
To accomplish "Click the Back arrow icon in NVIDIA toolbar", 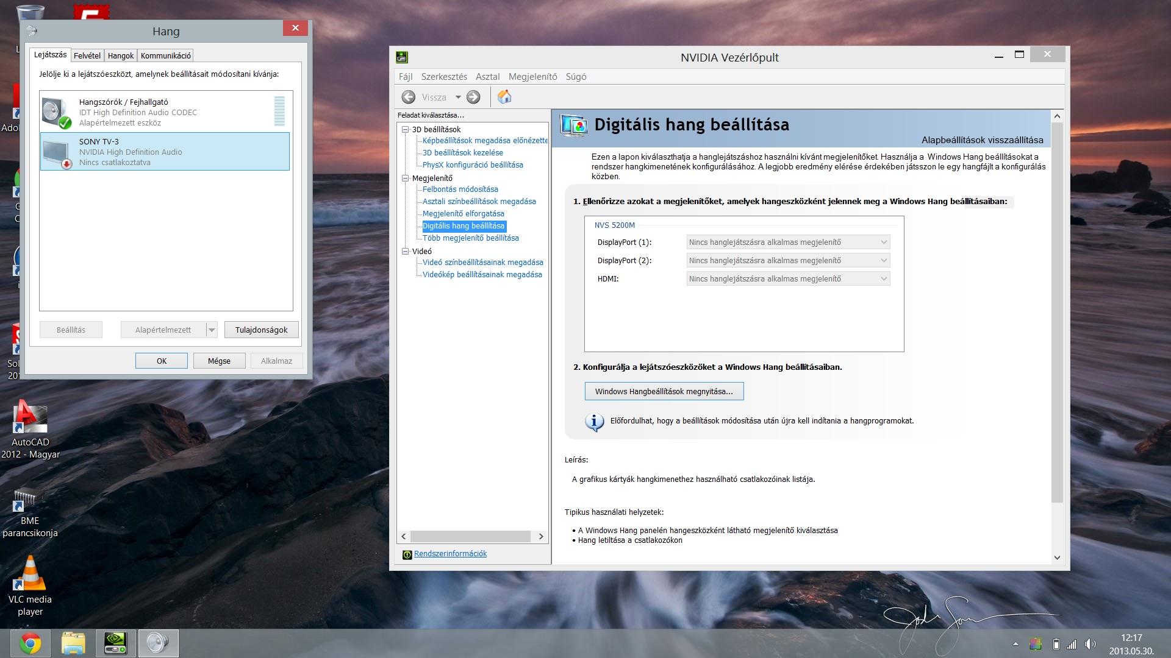I will 409,97.
